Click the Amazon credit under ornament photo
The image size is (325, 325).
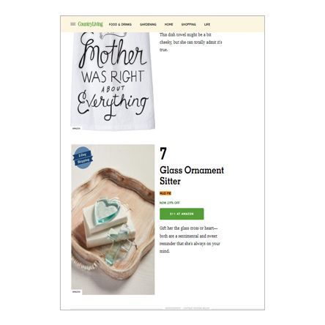click(76, 291)
